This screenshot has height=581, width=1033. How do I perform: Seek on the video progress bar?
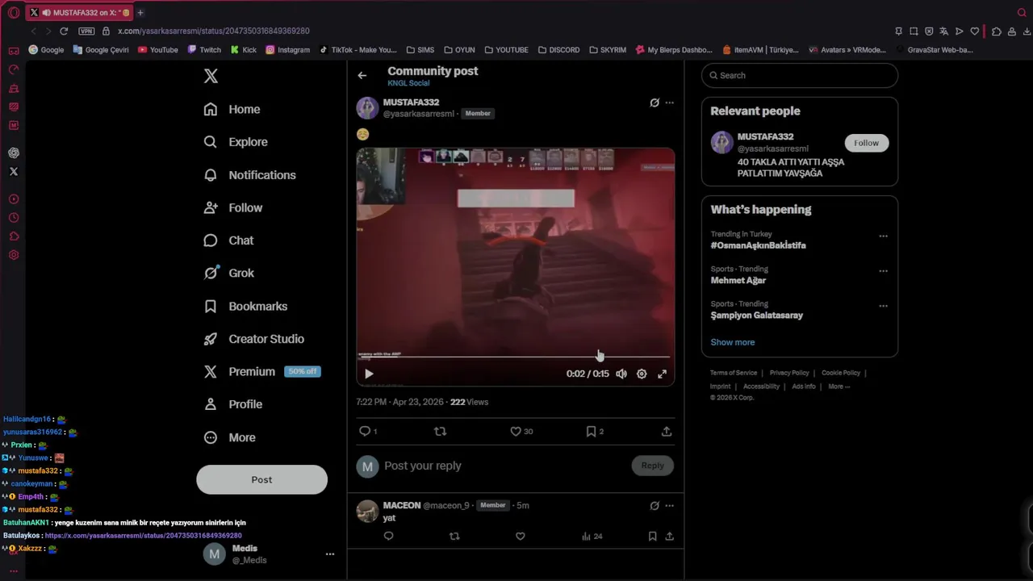pos(515,356)
